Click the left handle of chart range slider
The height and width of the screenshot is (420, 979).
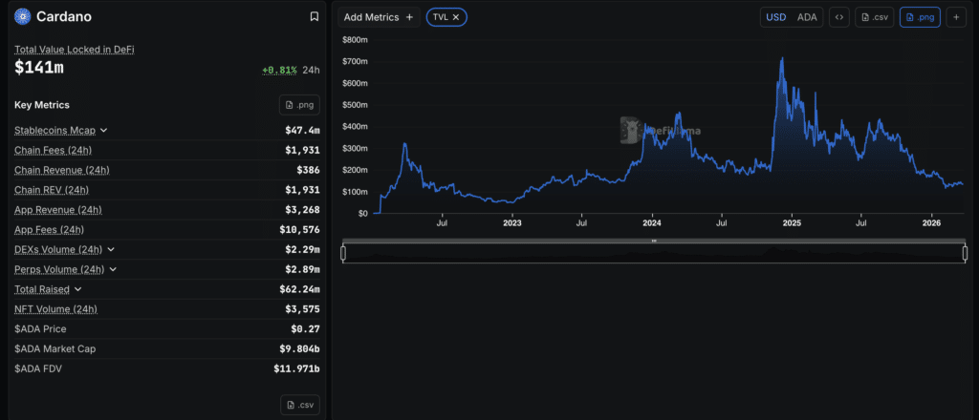(x=343, y=253)
